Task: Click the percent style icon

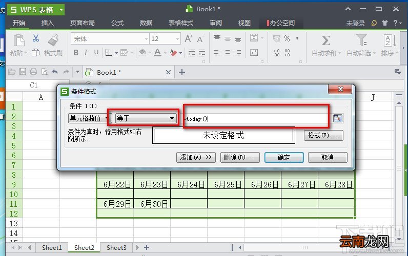Action: tap(287, 38)
